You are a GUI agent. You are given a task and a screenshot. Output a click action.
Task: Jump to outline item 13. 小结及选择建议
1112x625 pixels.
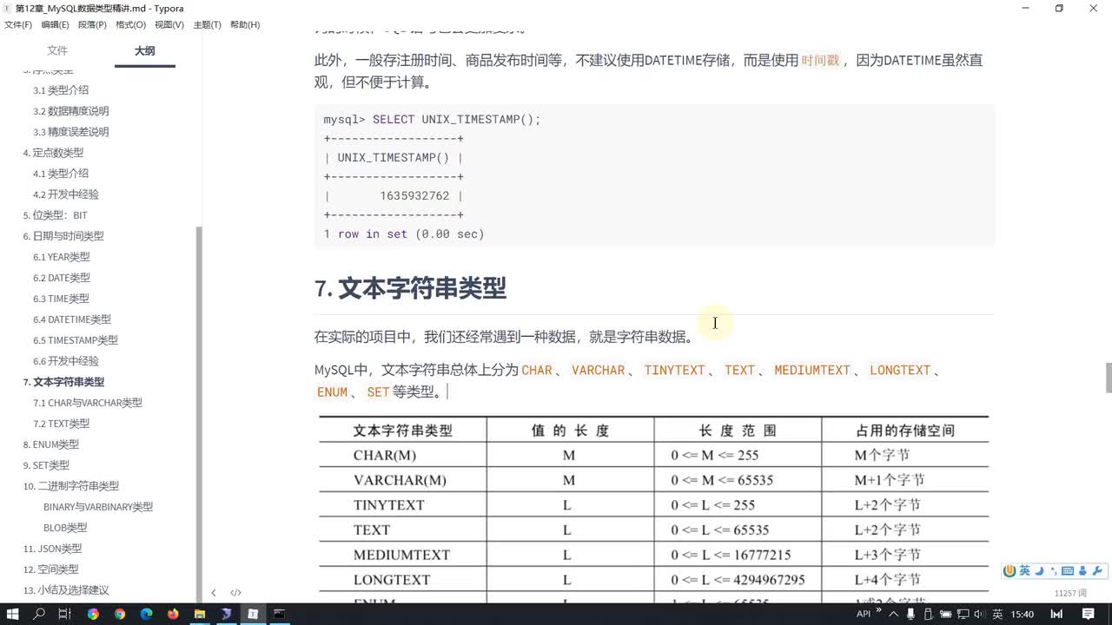point(66,590)
